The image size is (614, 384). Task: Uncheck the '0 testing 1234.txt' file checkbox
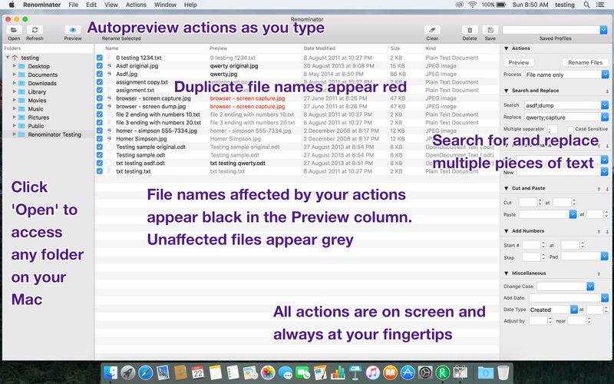(100, 58)
